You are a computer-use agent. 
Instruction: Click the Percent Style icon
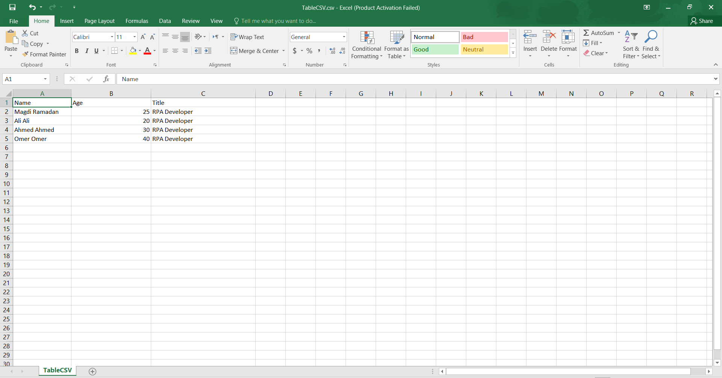click(x=309, y=51)
